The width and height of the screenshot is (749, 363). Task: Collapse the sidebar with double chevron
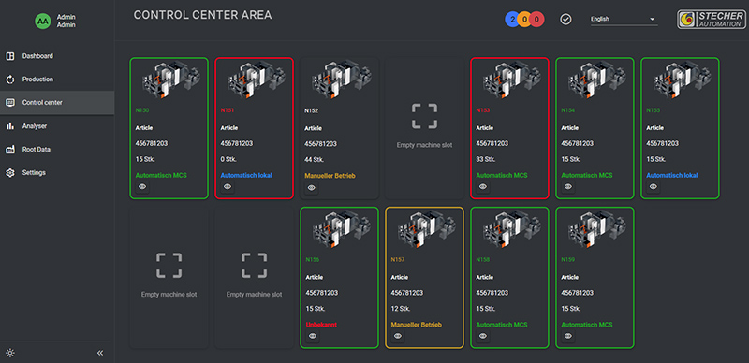coord(100,353)
